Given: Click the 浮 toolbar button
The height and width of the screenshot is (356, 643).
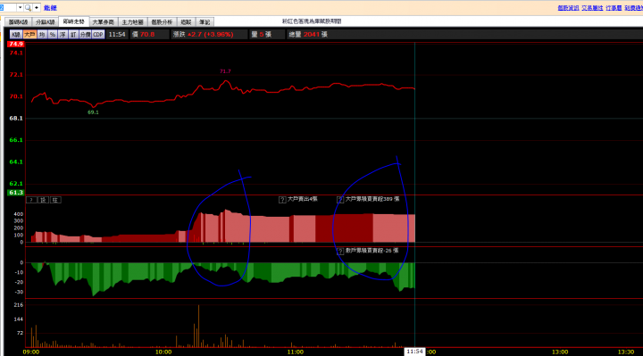Looking at the screenshot, I should pos(63,35).
